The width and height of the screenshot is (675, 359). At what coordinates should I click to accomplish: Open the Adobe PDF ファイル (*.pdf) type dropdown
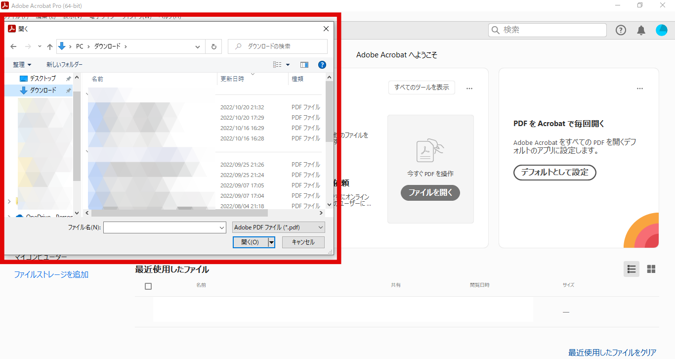(x=279, y=227)
